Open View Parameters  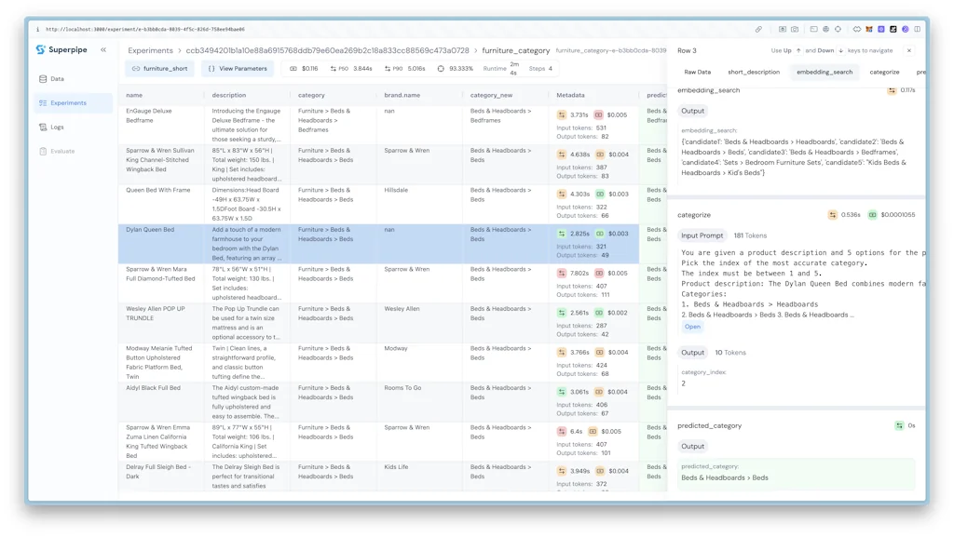pos(237,69)
